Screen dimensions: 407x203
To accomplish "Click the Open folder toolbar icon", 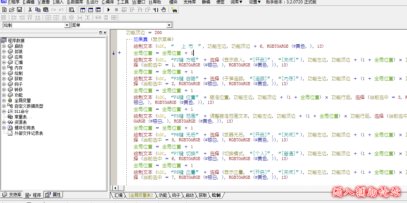I will coord(12,10).
